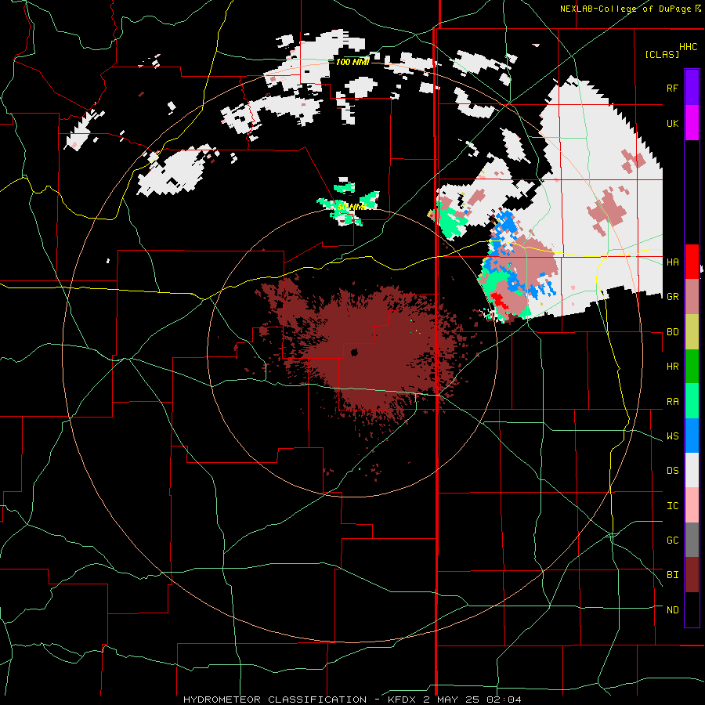Click the dark red BI biological swatch

(x=692, y=575)
